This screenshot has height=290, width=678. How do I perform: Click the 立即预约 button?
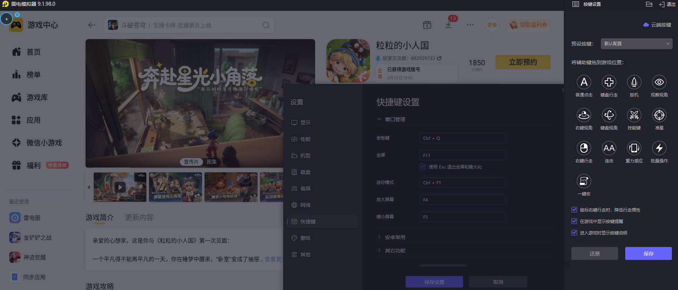523,62
